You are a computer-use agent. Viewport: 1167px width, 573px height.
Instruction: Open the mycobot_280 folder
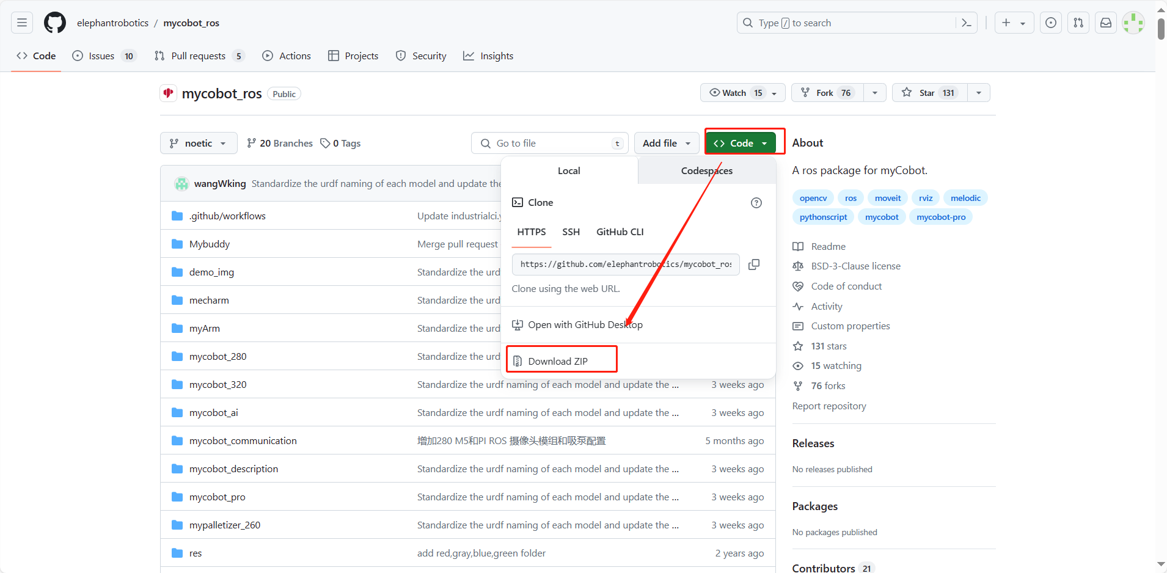click(x=218, y=357)
